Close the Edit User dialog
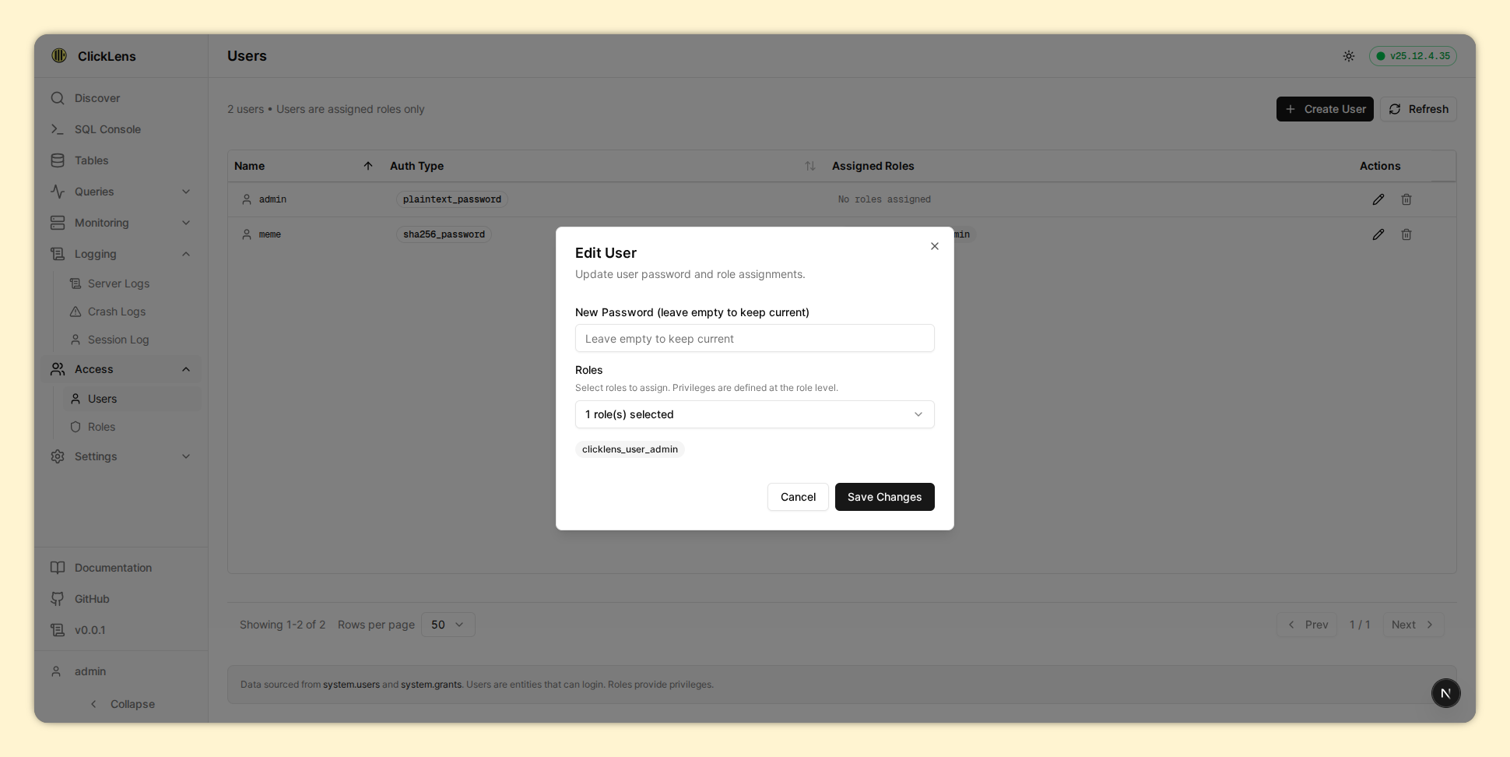 coord(934,246)
